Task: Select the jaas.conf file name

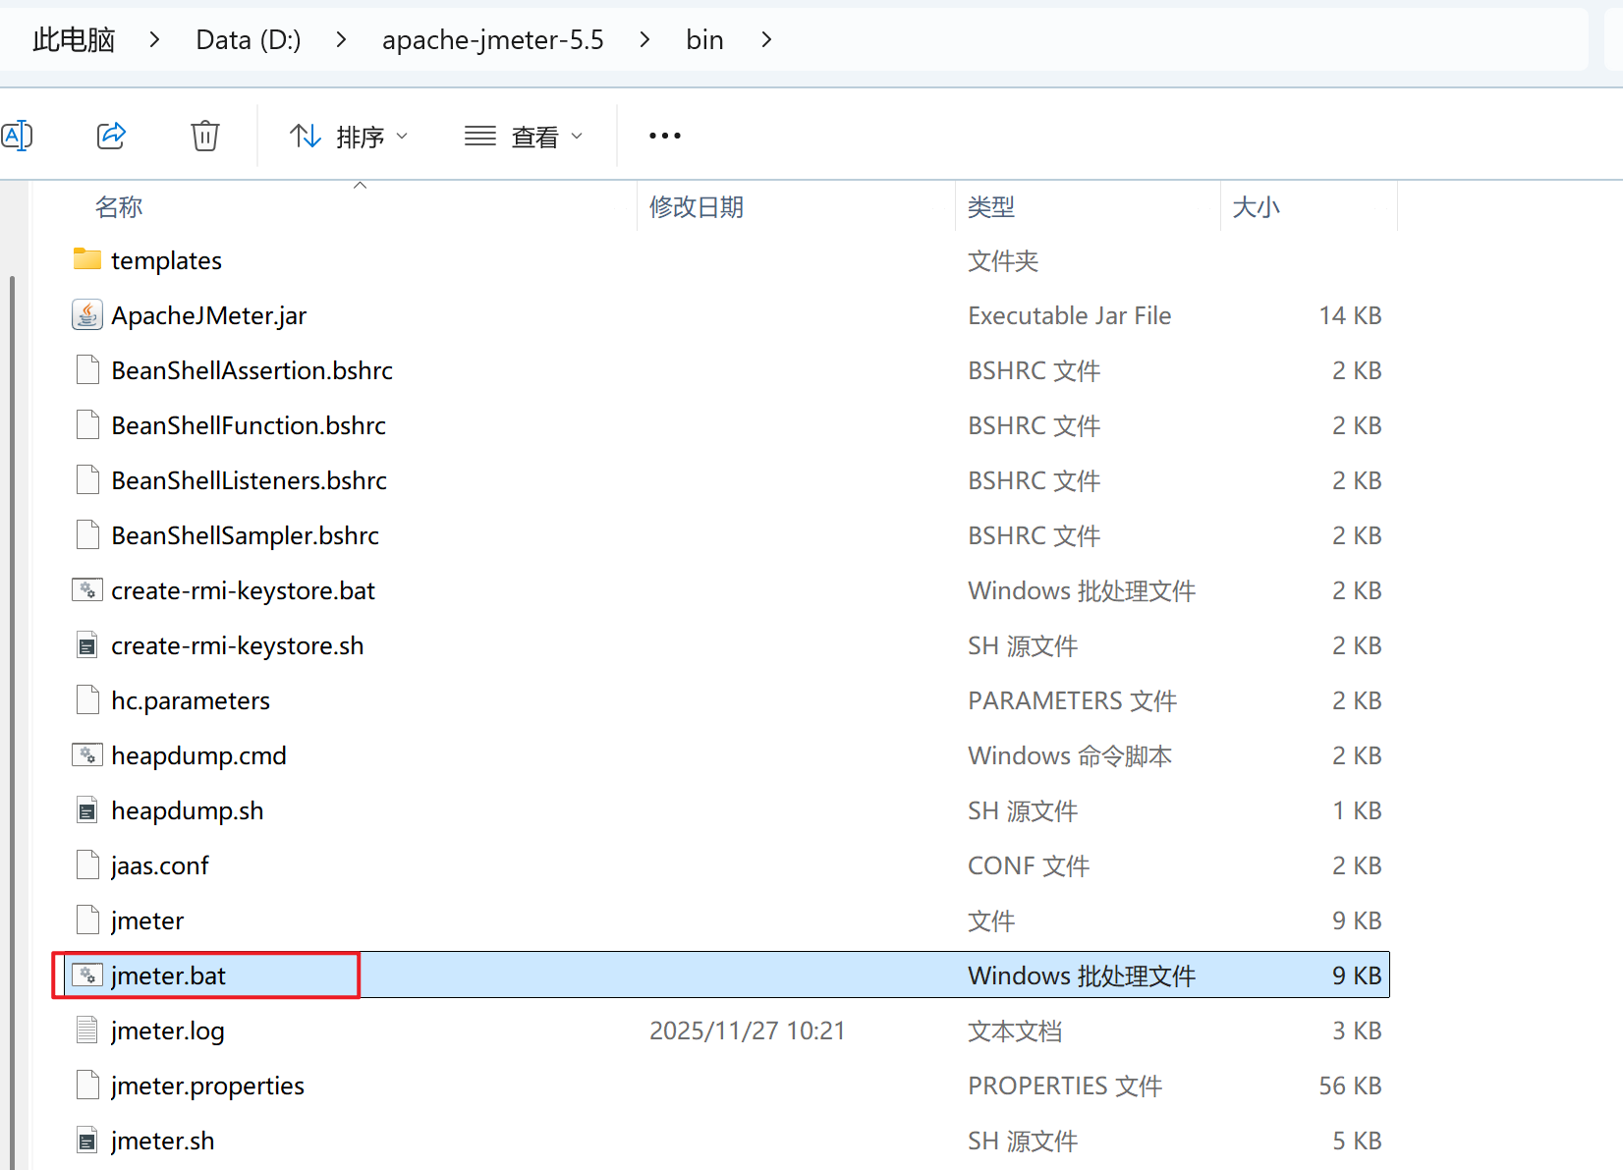Action: click(x=160, y=865)
